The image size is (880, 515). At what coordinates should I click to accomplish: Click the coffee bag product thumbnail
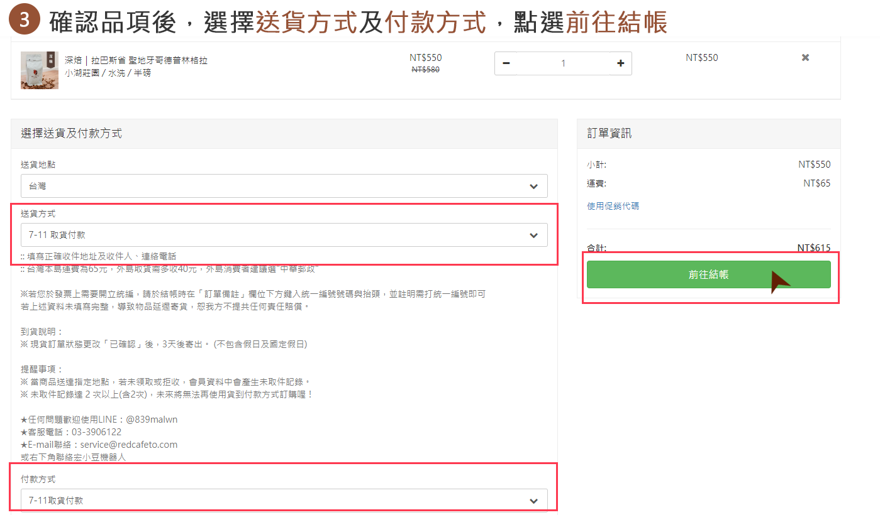[x=39, y=70]
